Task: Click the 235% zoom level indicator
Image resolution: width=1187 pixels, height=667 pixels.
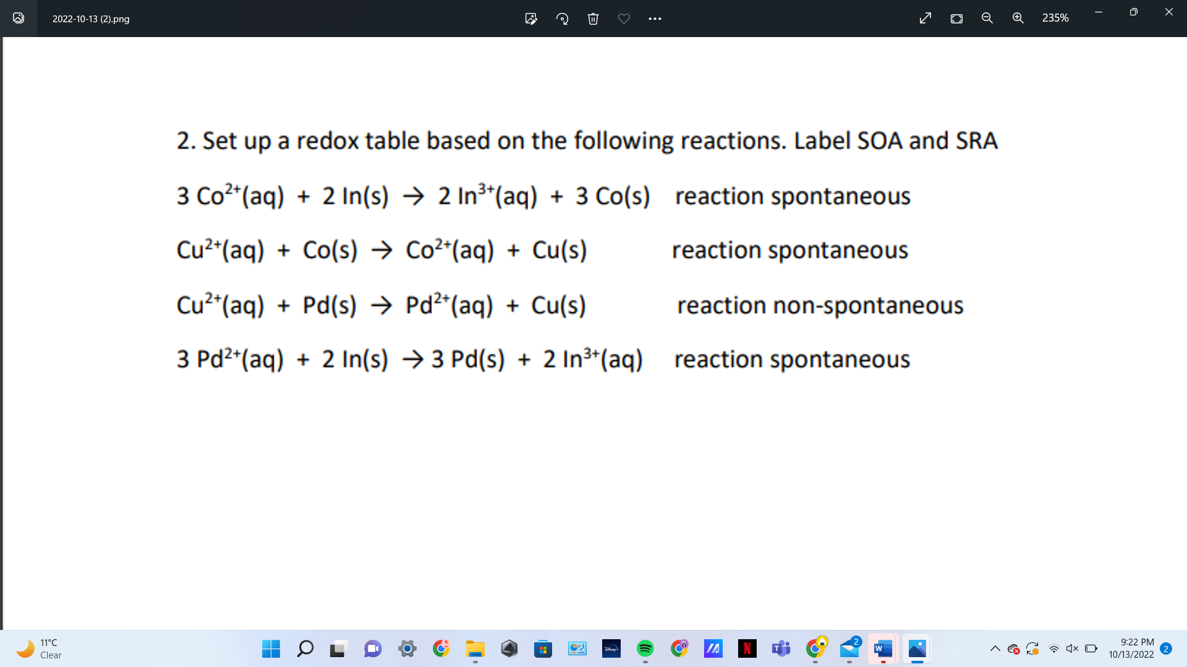Action: [x=1056, y=18]
